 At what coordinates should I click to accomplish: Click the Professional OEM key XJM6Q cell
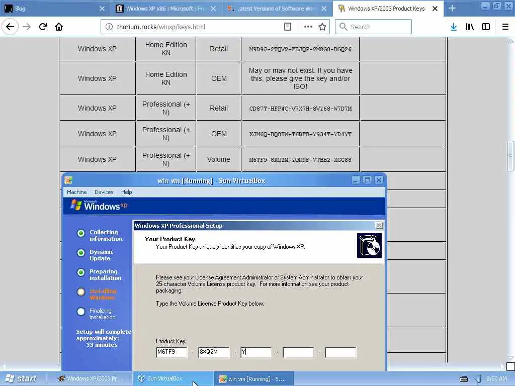[300, 134]
